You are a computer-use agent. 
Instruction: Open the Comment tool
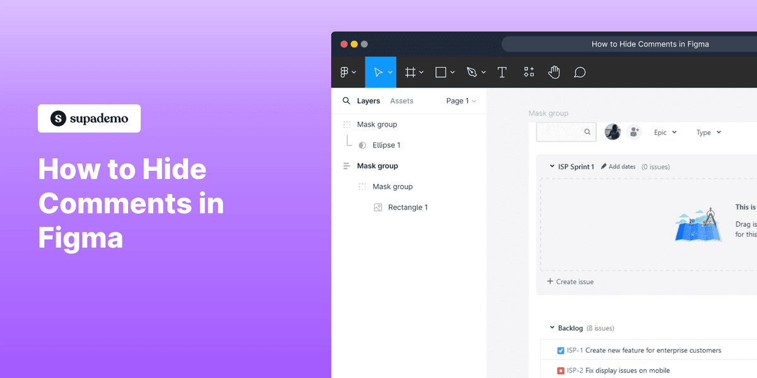(579, 72)
